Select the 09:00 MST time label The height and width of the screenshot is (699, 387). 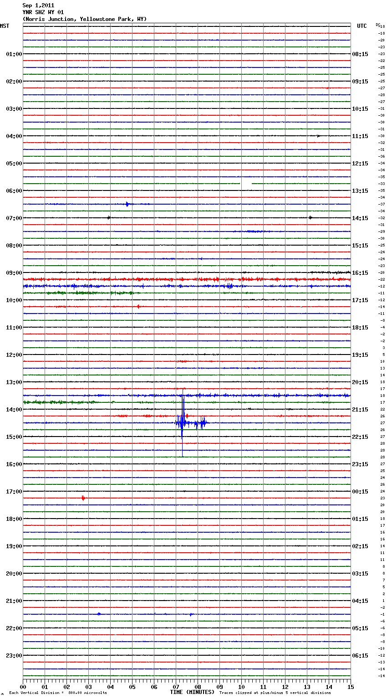(x=14, y=273)
